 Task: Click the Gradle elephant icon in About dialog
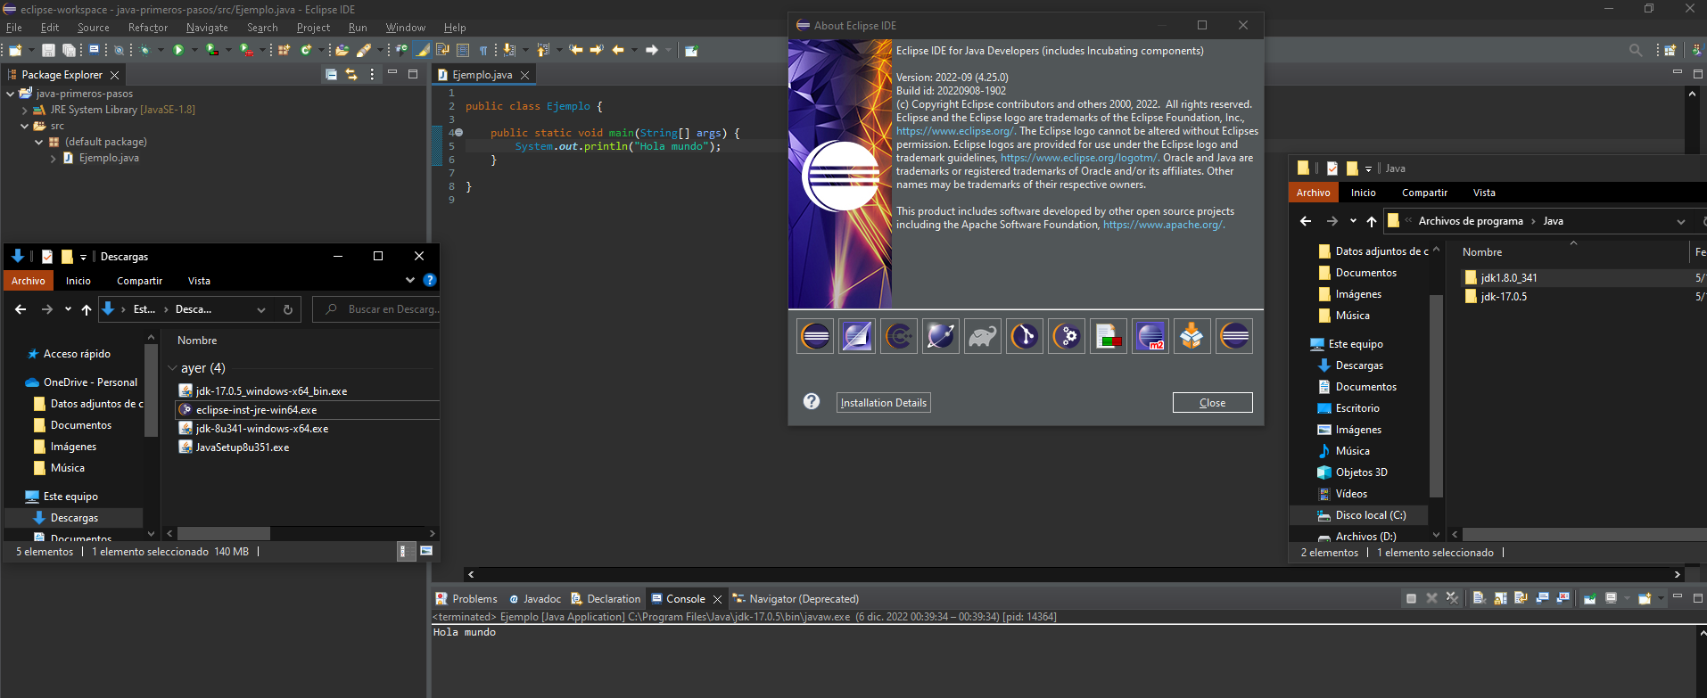coord(983,336)
